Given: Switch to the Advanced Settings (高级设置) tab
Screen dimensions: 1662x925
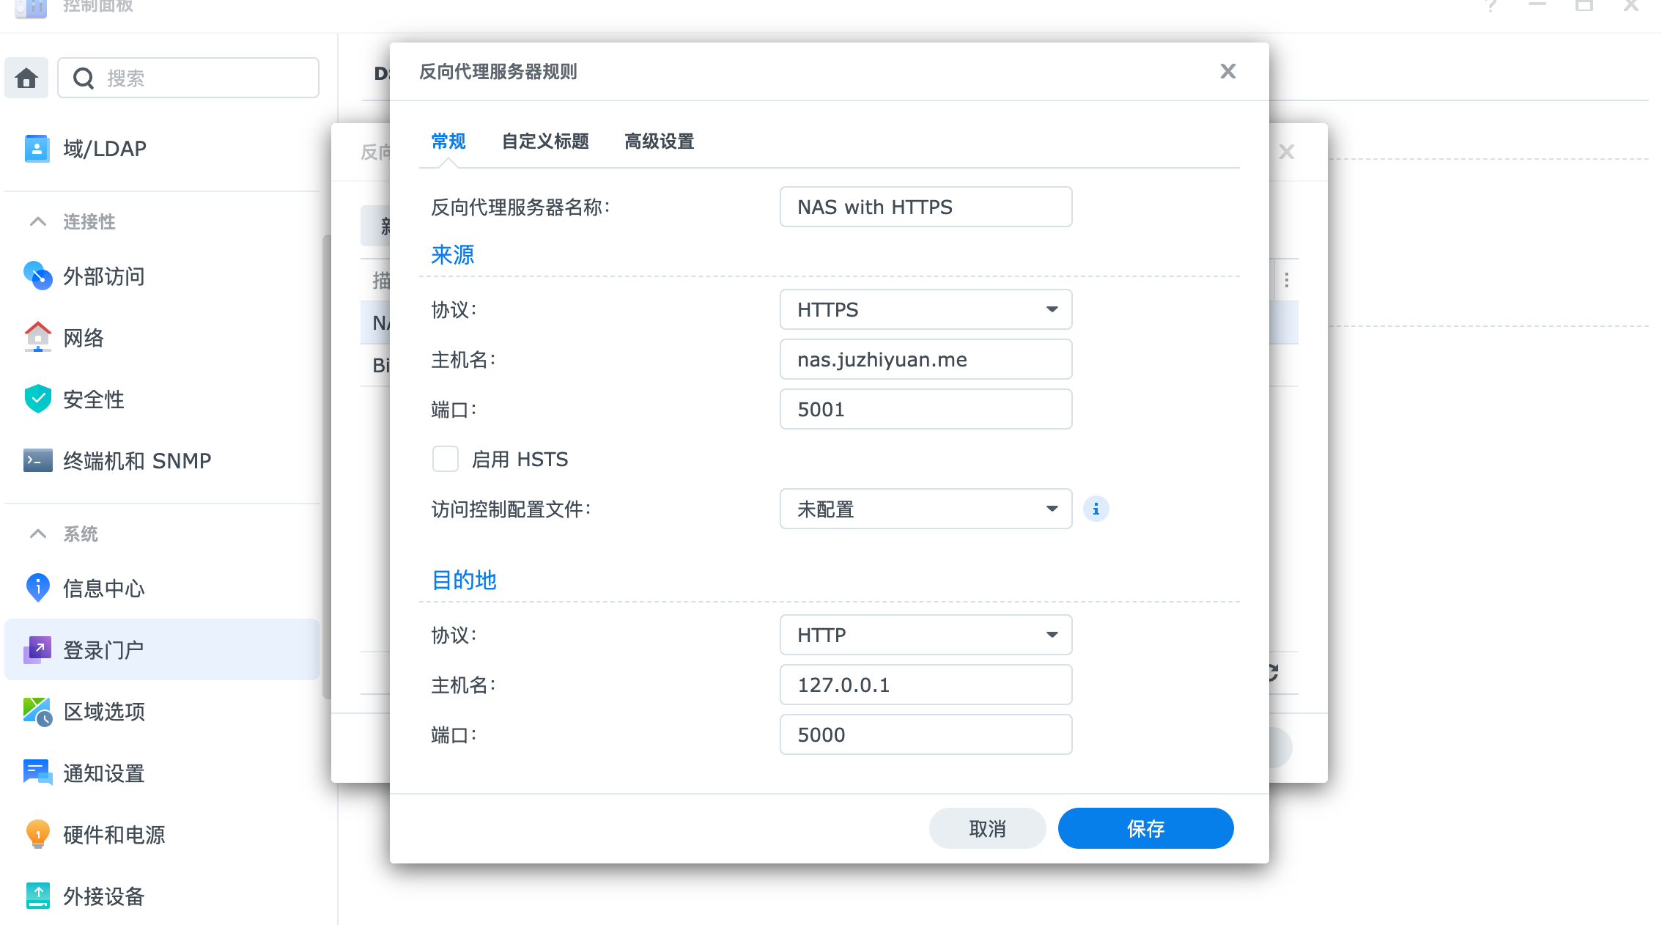Looking at the screenshot, I should click(659, 141).
